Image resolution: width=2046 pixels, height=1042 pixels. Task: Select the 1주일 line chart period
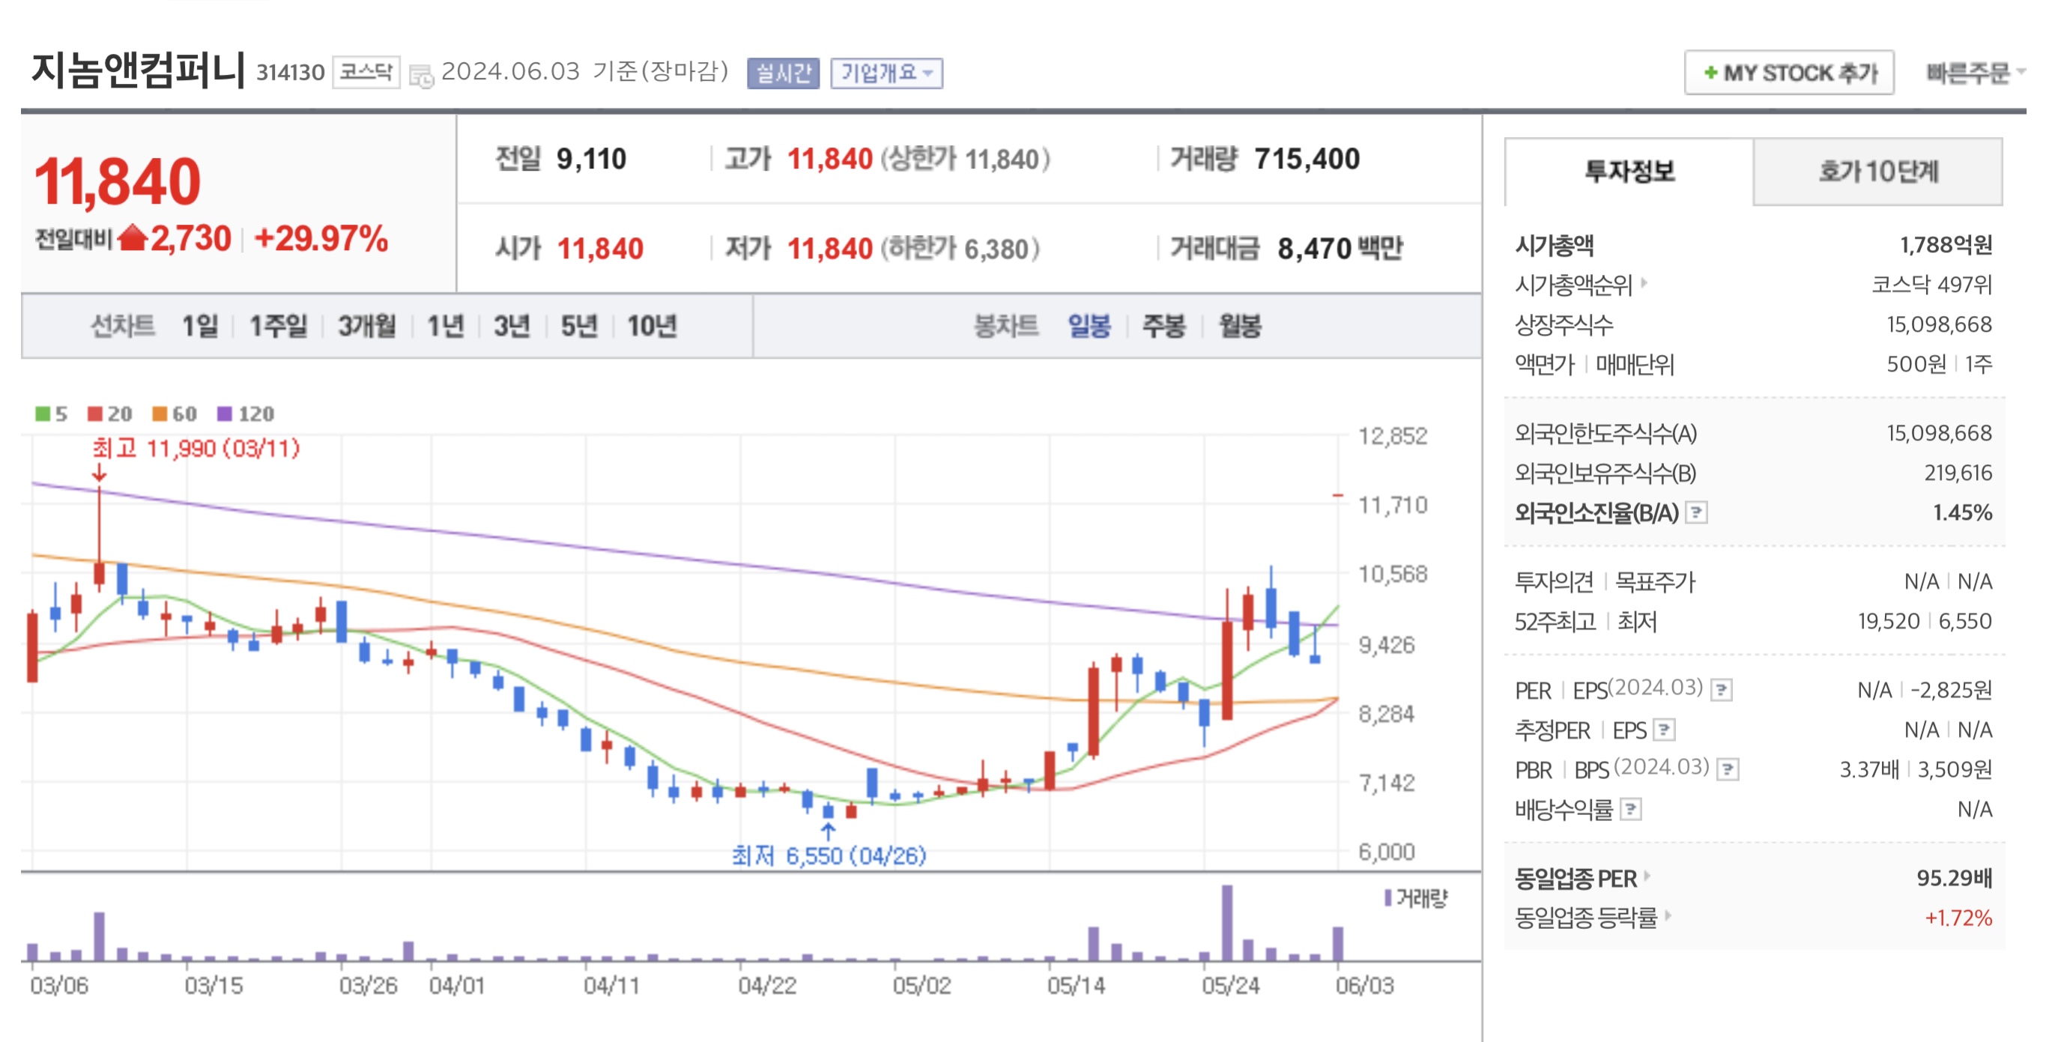(x=278, y=326)
